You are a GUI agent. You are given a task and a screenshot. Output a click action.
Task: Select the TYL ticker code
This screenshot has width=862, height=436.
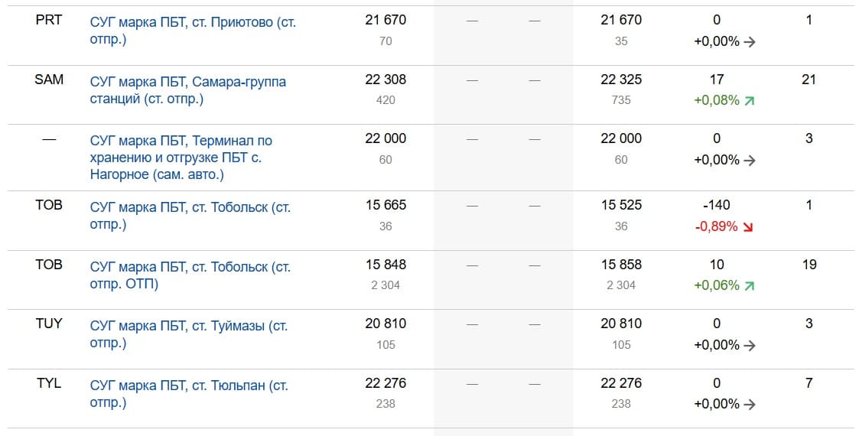pyautogui.click(x=49, y=383)
